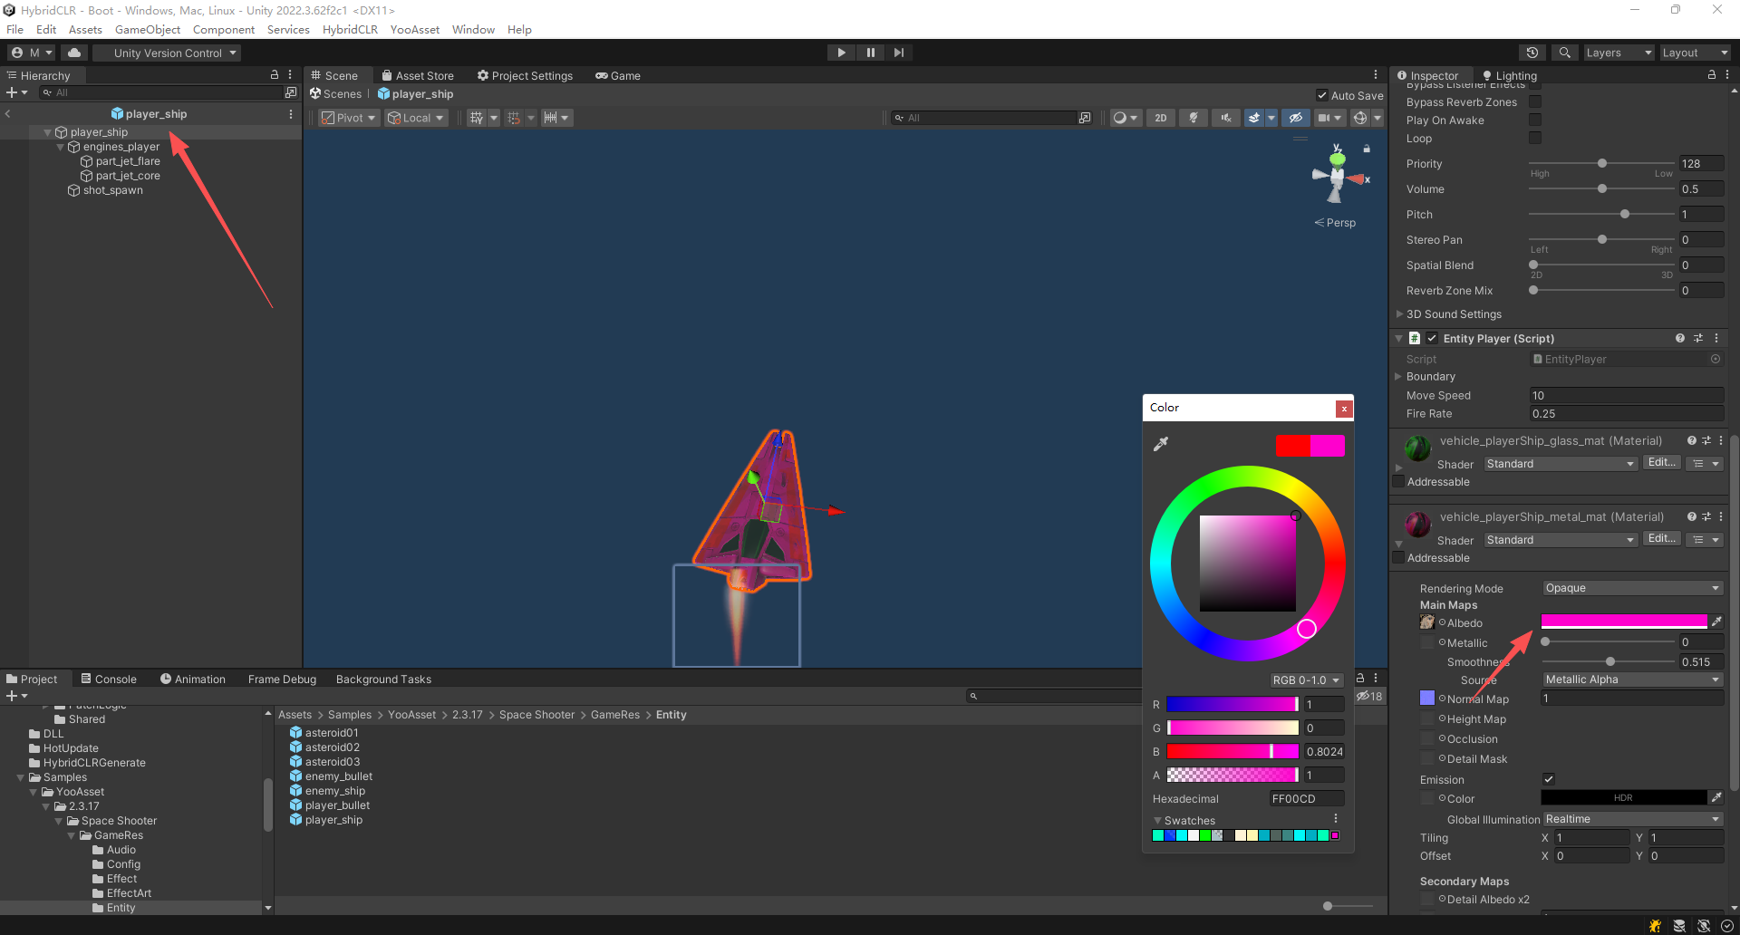
Task: Open the Local handle rotation dropdown
Action: [x=416, y=118]
